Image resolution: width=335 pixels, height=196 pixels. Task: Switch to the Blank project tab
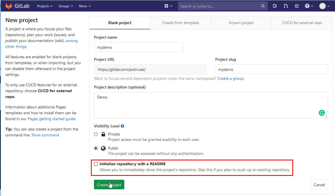(x=120, y=23)
